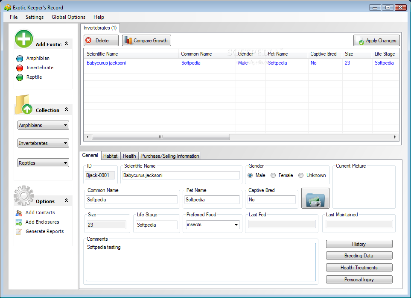411x298 pixels.
Task: Collapse the Add Exotic panel chevron
Action: click(x=66, y=44)
